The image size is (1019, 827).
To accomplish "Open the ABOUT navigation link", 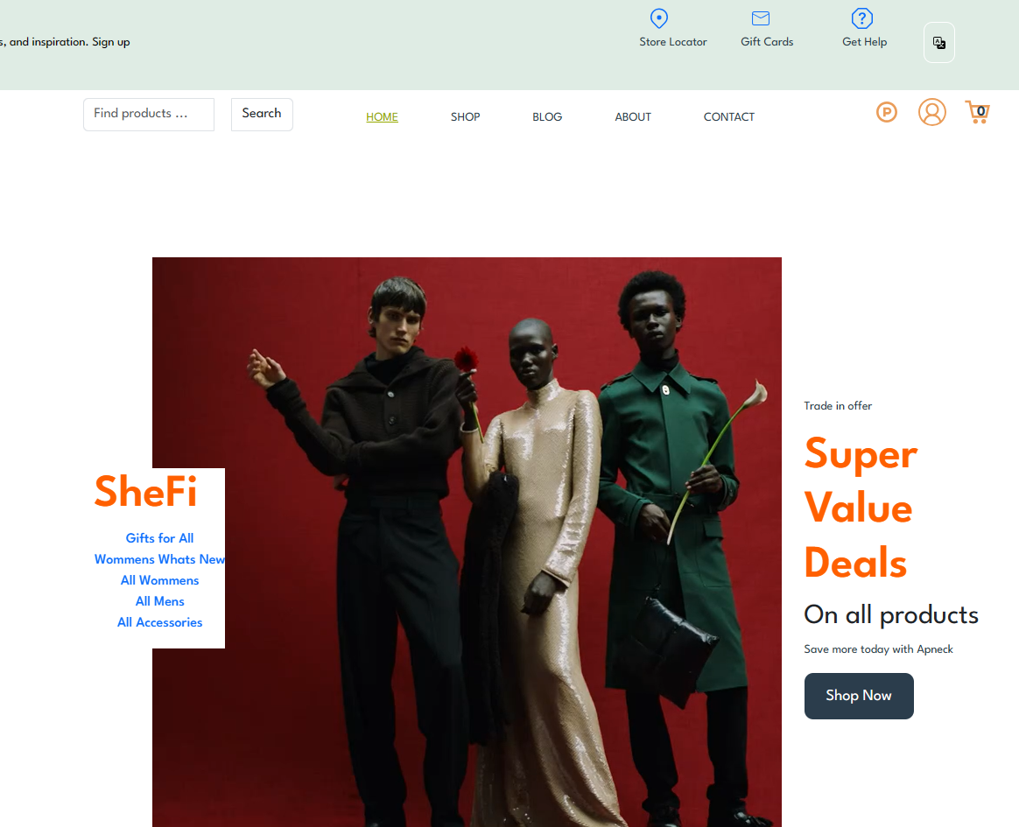I will click(633, 117).
